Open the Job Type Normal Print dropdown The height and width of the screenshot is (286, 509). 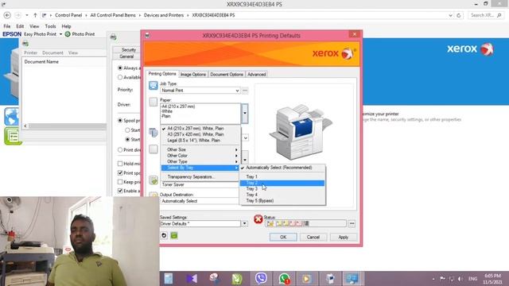click(200, 91)
